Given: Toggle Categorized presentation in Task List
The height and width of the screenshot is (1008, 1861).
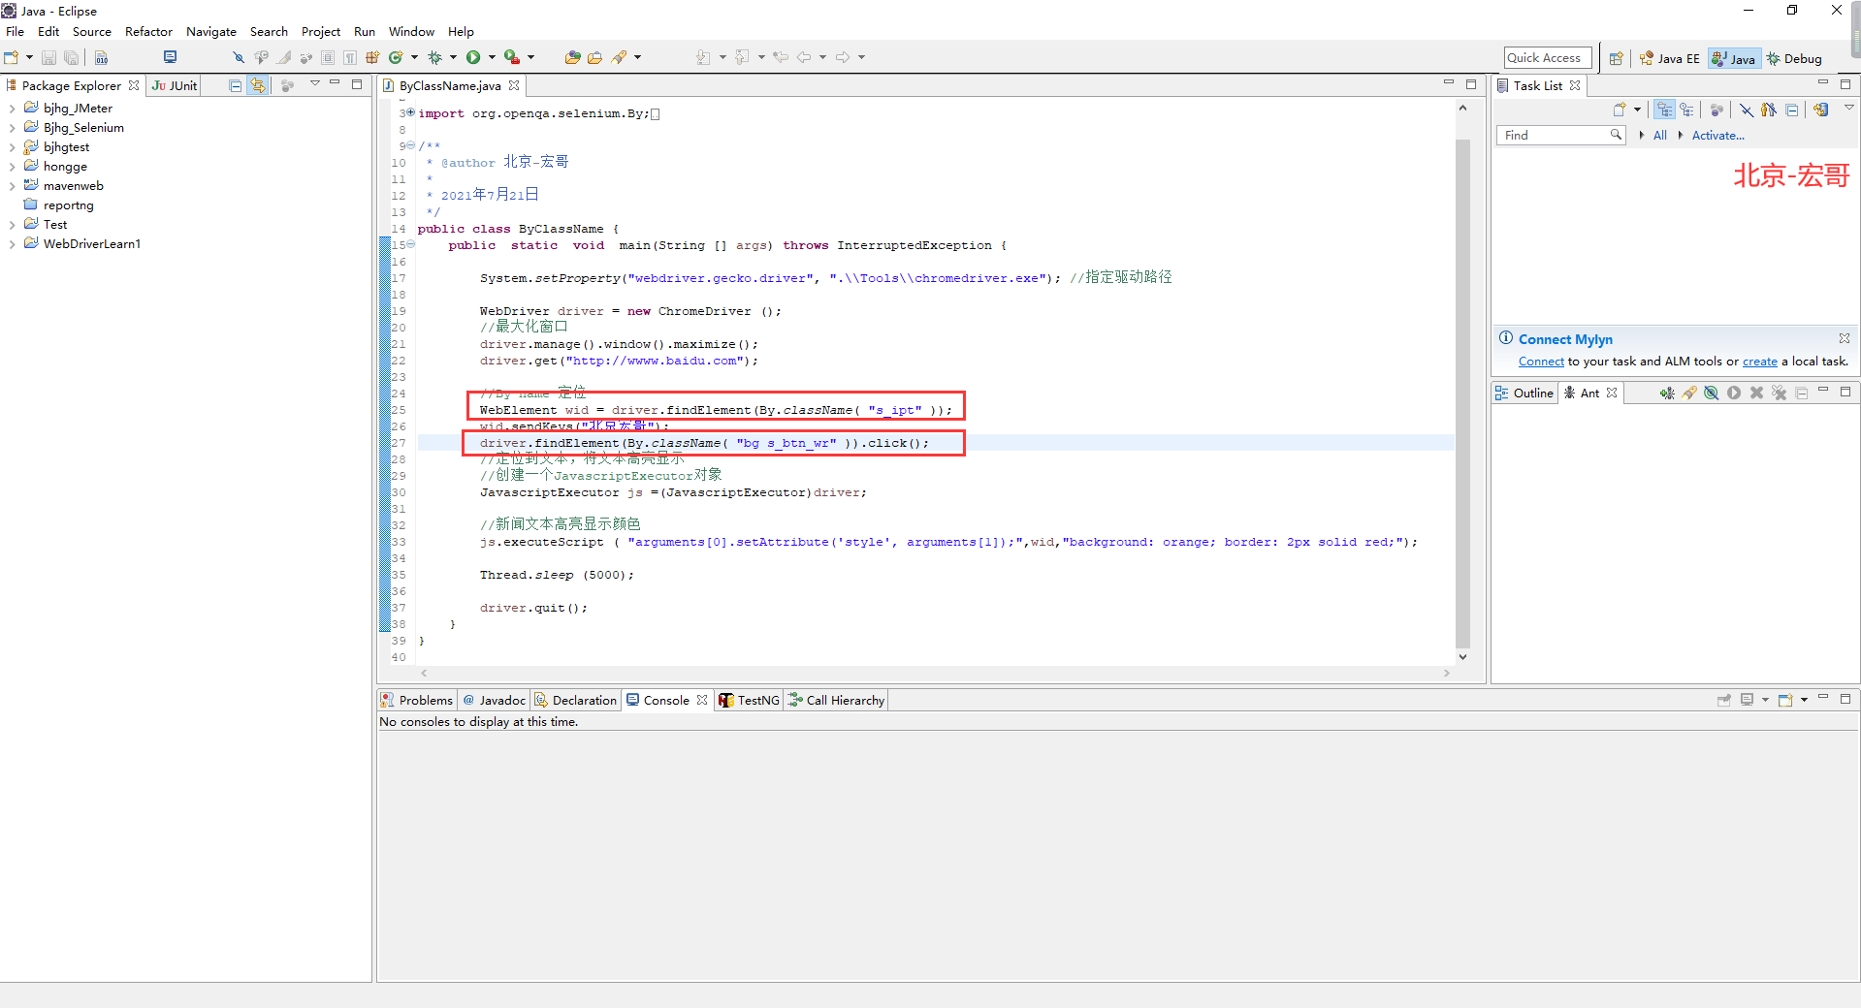Looking at the screenshot, I should [1665, 110].
